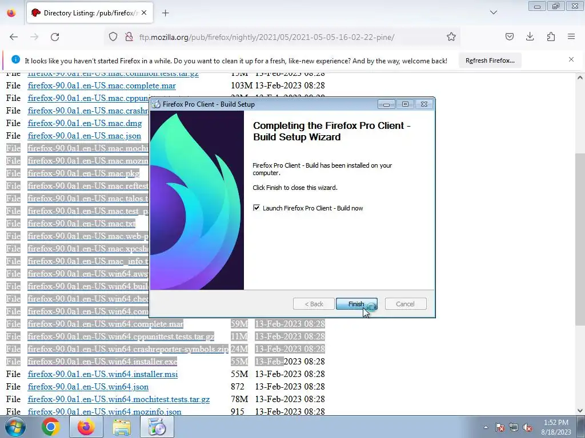Click the setup installer taskbar icon

tap(157, 427)
